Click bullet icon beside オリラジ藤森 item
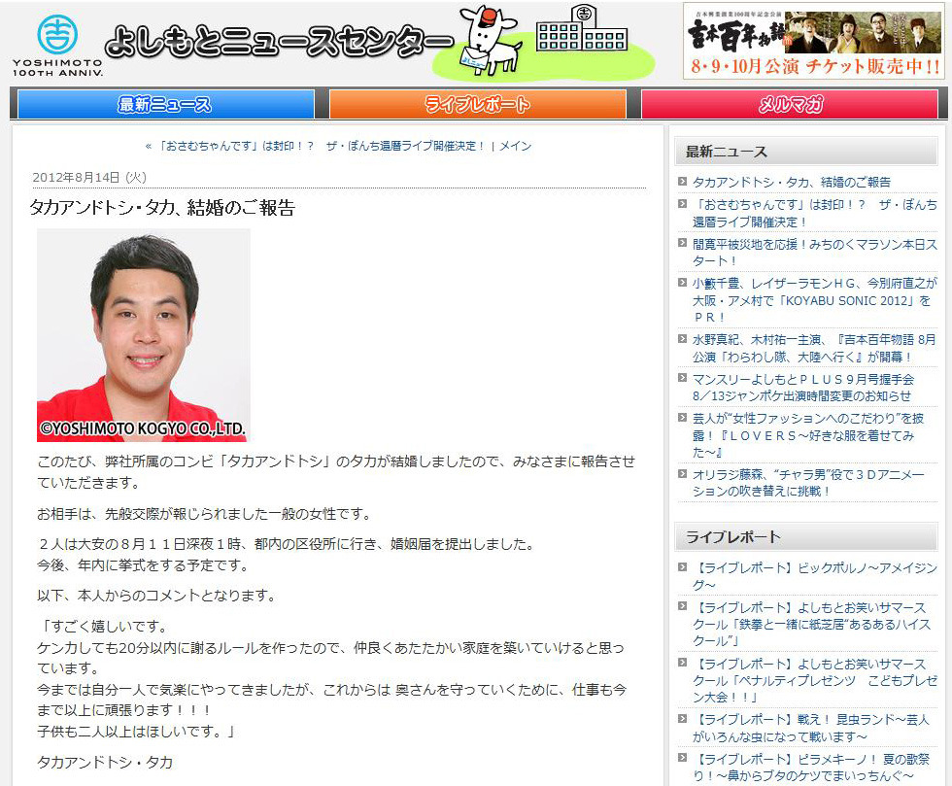The width and height of the screenshot is (952, 786). [x=682, y=474]
